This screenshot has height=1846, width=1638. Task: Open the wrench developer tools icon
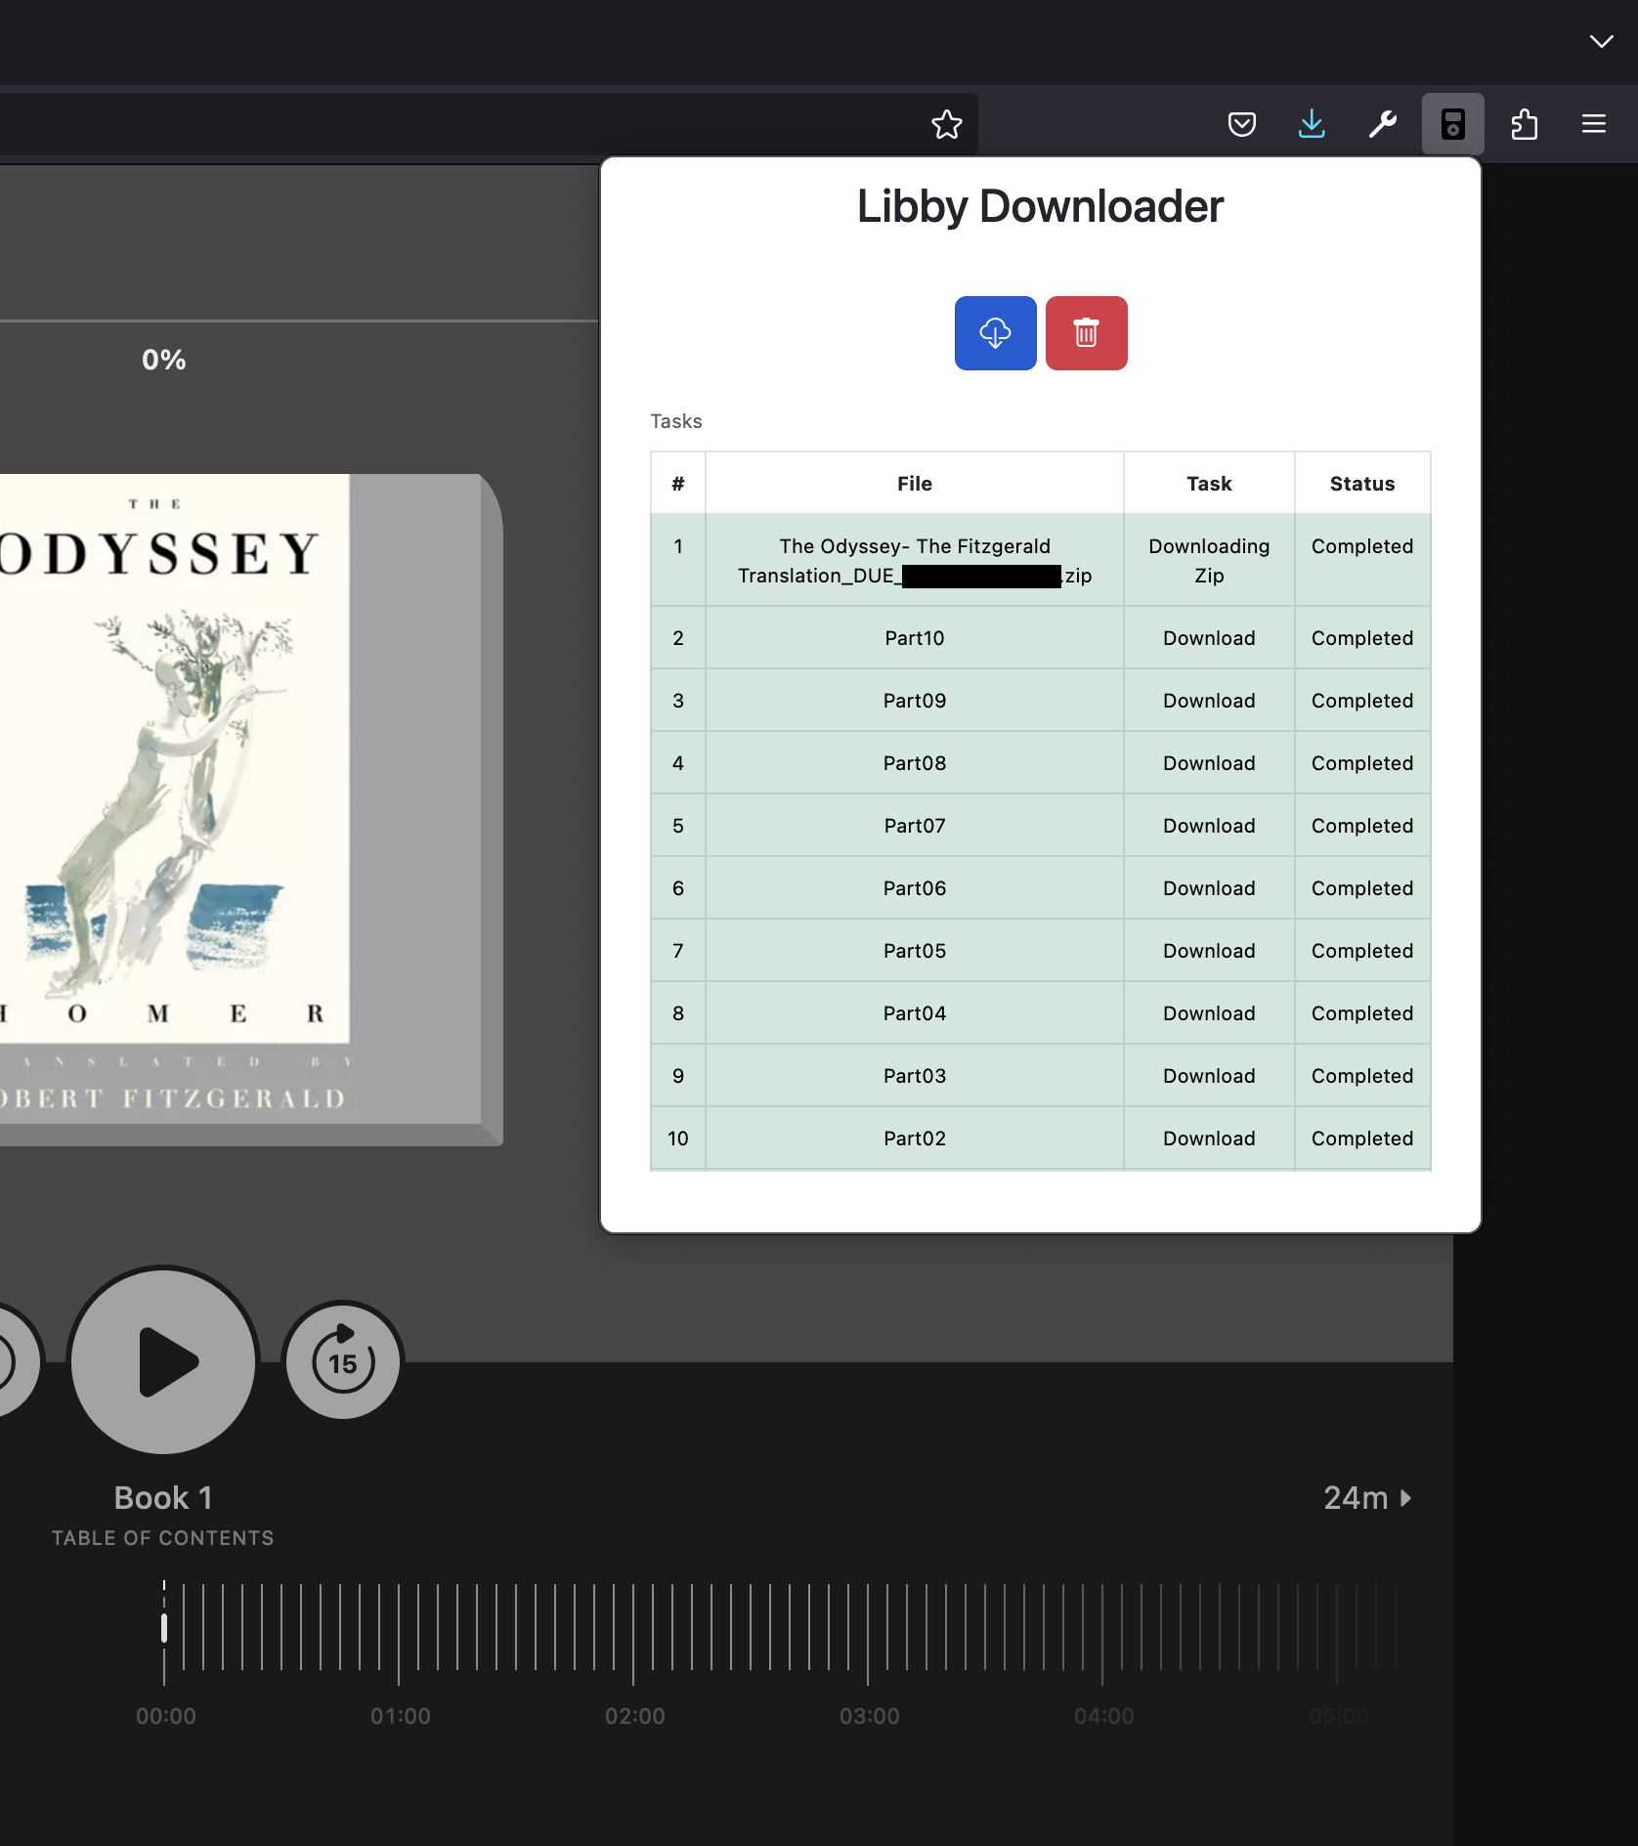pyautogui.click(x=1382, y=124)
